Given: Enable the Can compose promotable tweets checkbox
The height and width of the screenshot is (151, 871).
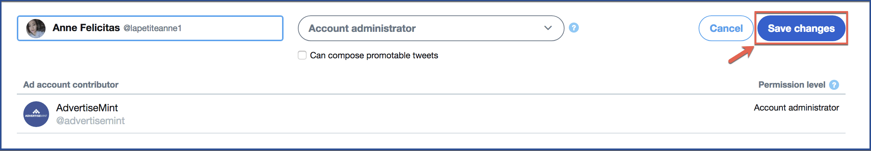Looking at the screenshot, I should click(302, 55).
